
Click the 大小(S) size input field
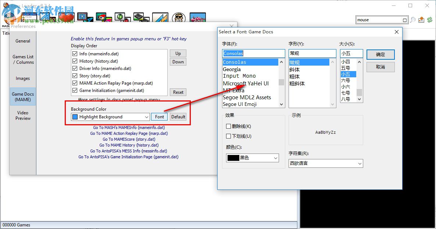point(351,53)
